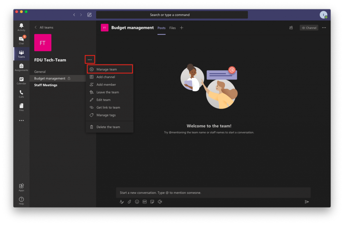Viewport: 344px width, 225px height.
Task: Choose Manage tags from the menu
Action: (110, 115)
